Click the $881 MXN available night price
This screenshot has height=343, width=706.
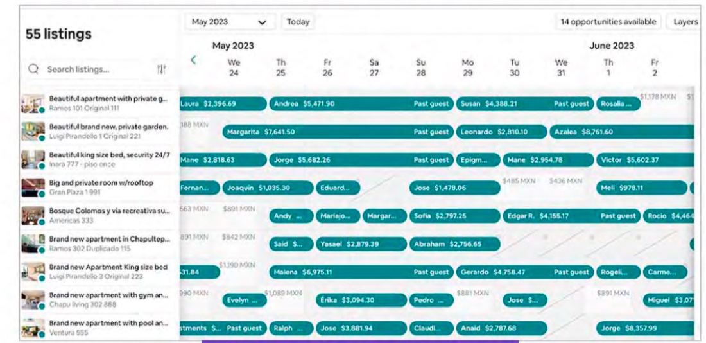pyautogui.click(x=472, y=293)
